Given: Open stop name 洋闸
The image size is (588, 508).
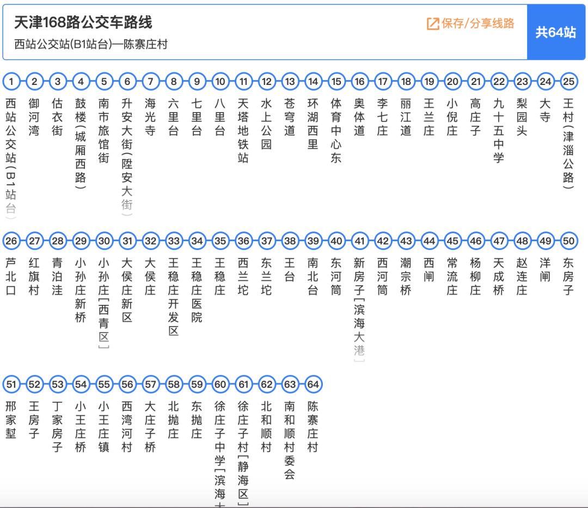Looking at the screenshot, I should pyautogui.click(x=545, y=270).
